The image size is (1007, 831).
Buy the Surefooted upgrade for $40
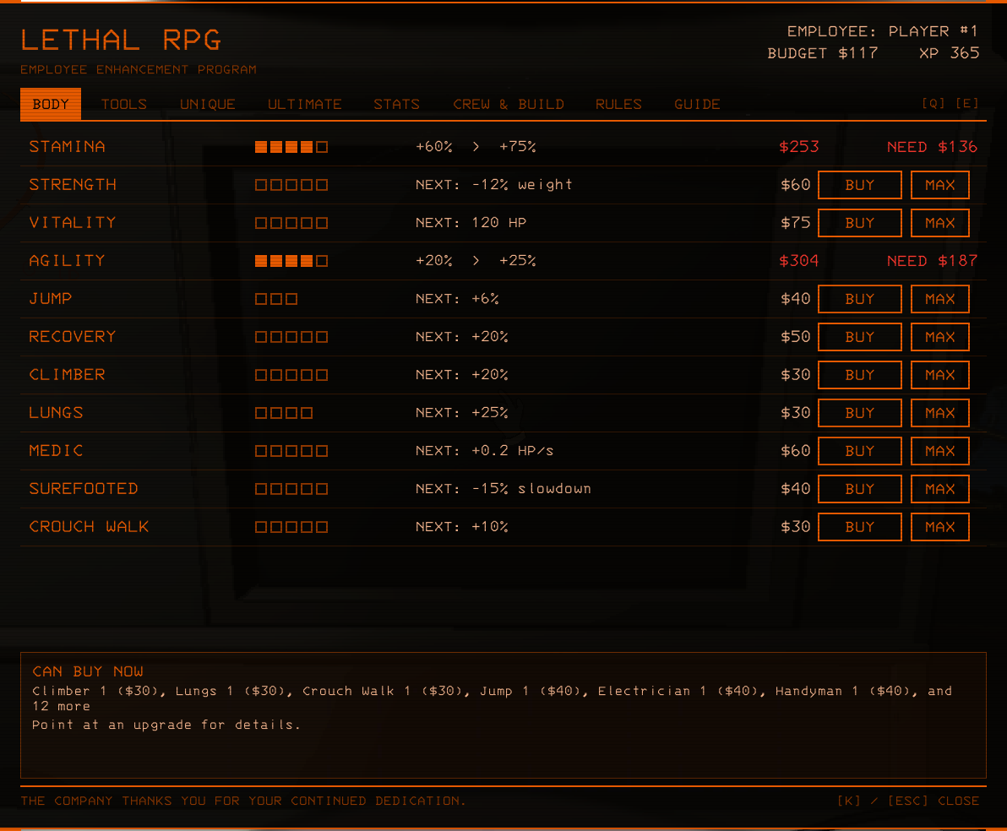tap(859, 489)
